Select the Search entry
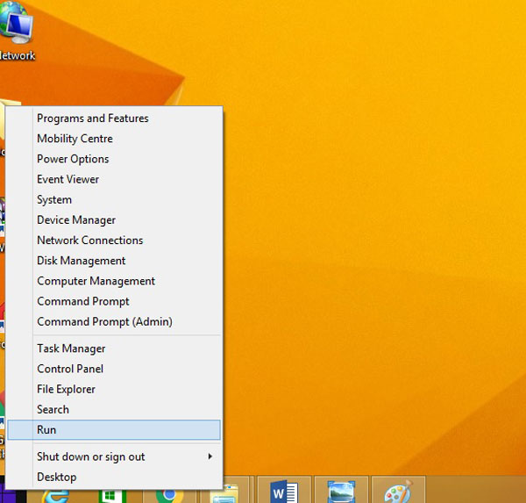This screenshot has height=503, width=526. click(x=114, y=409)
